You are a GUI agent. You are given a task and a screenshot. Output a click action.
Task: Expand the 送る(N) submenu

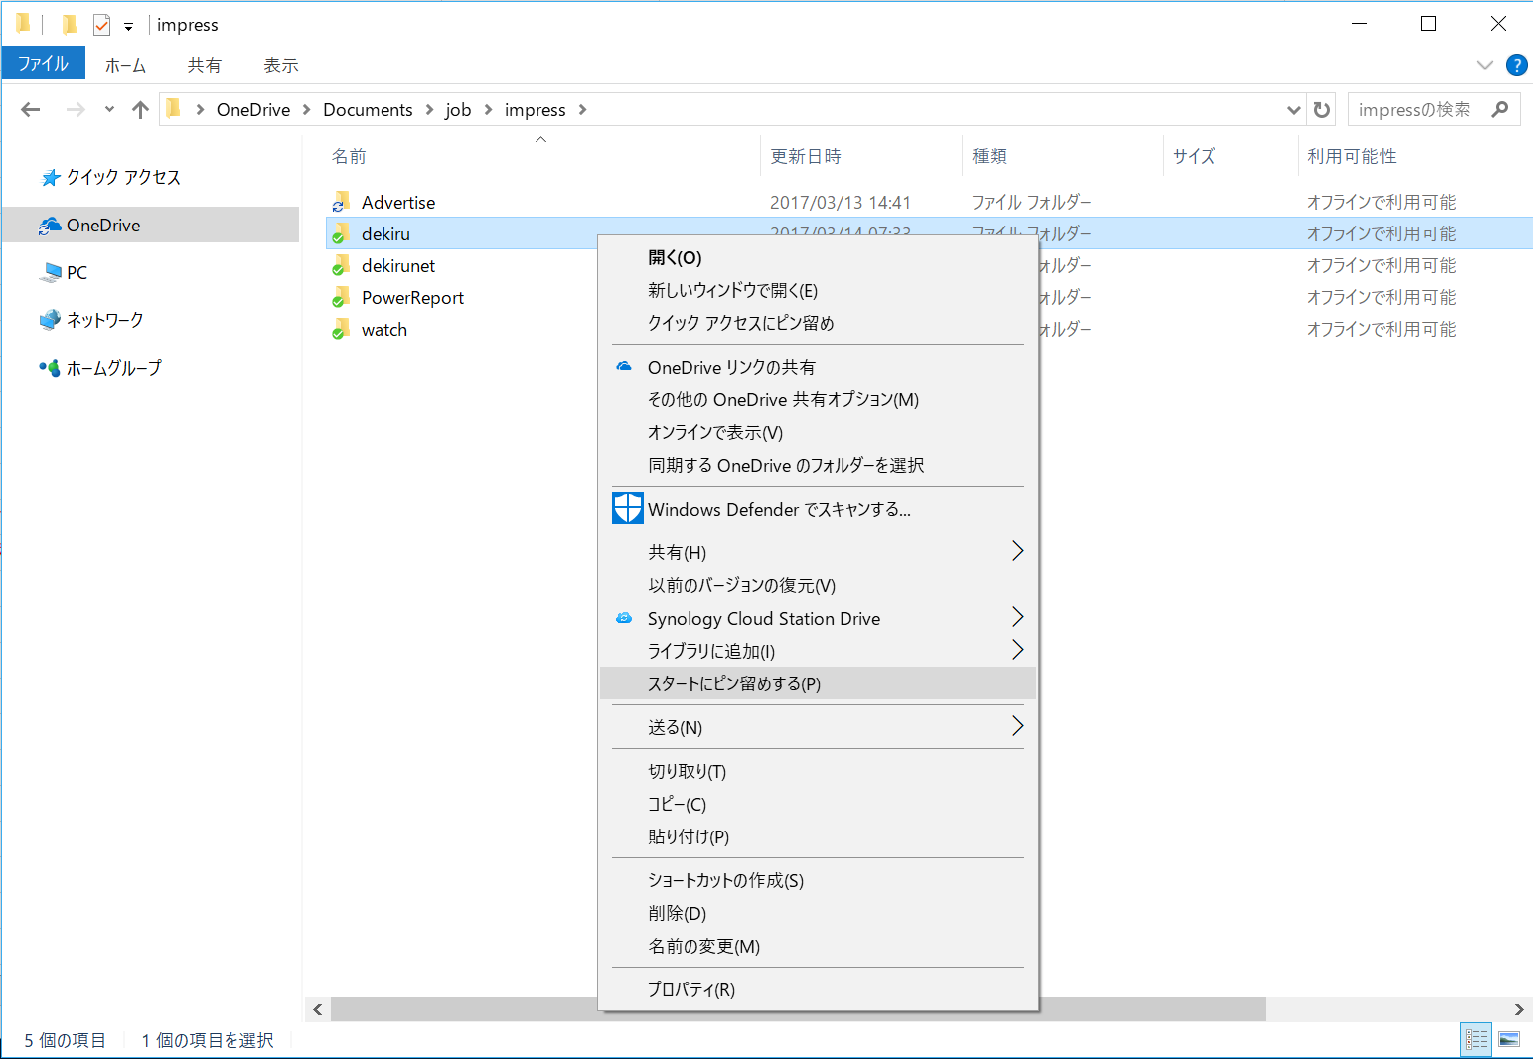pyautogui.click(x=1017, y=726)
